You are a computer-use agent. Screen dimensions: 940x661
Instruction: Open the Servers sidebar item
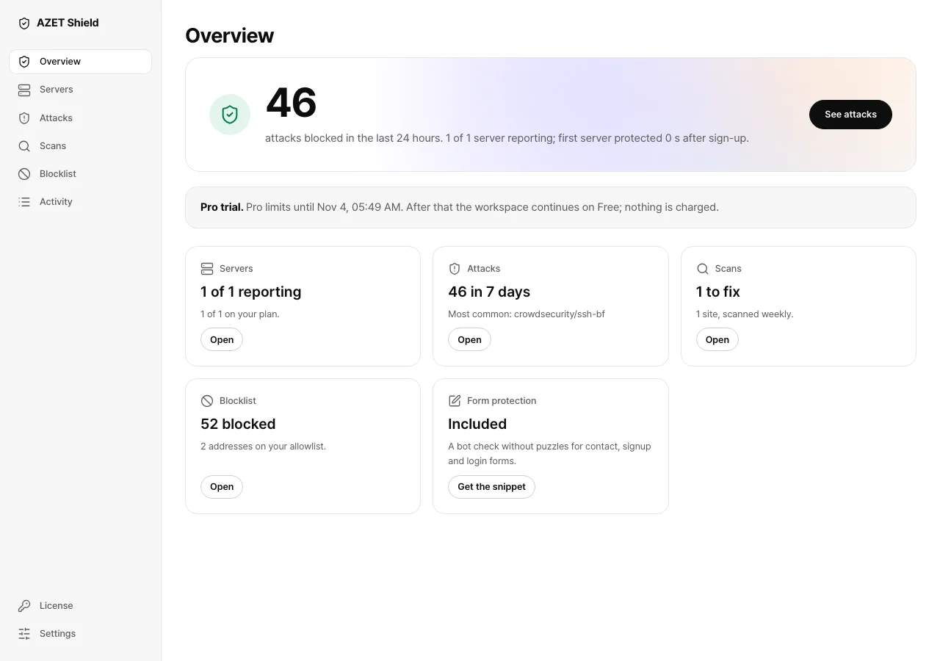(80, 90)
